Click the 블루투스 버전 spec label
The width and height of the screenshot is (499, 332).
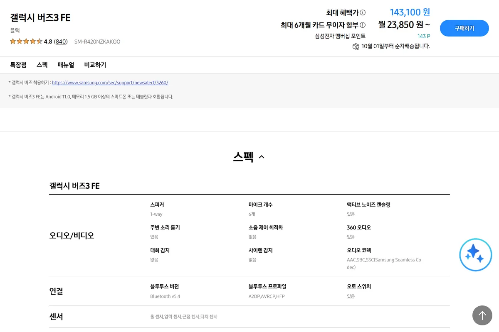[x=165, y=286]
